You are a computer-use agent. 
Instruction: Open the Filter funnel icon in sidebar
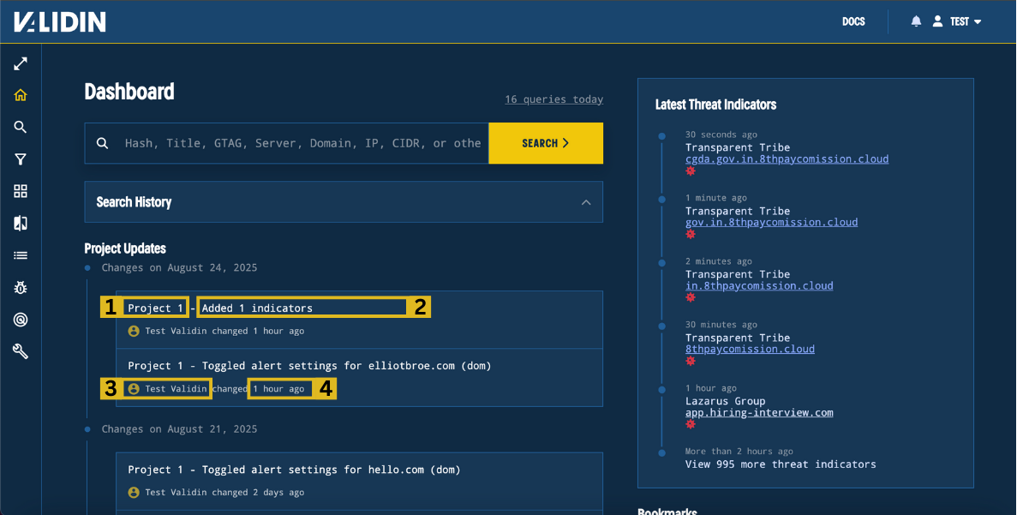[x=21, y=159]
